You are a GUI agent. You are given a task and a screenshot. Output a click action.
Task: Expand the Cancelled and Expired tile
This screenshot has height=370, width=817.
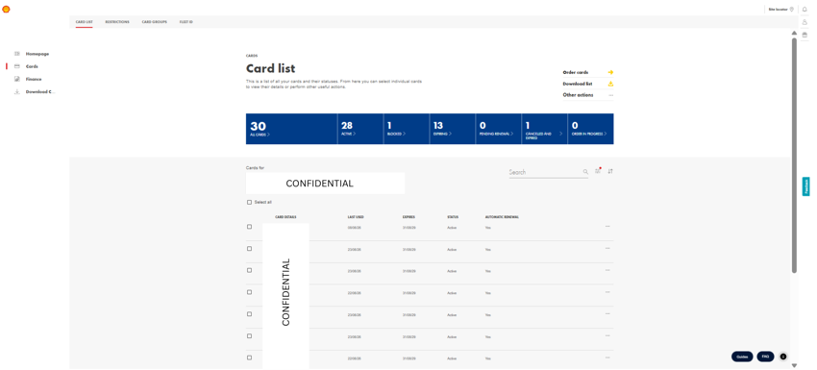pos(544,129)
